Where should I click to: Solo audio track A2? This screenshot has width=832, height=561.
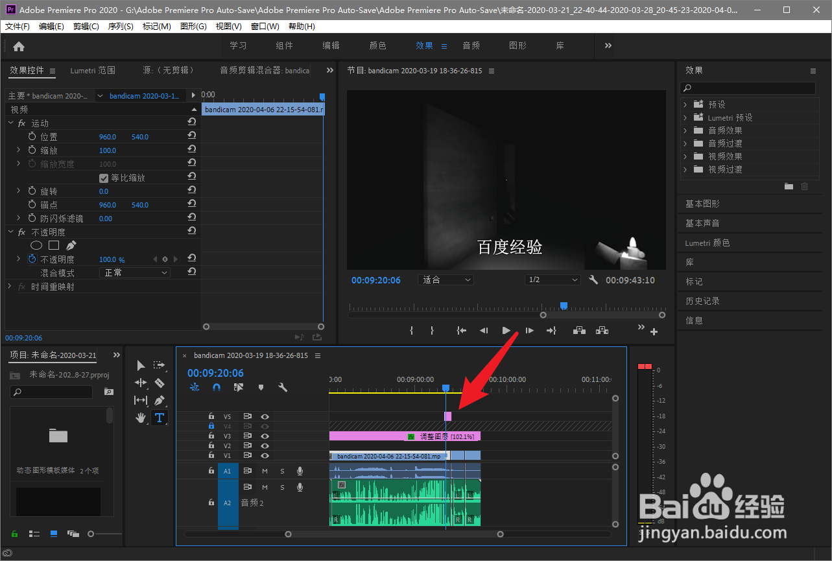(x=282, y=487)
